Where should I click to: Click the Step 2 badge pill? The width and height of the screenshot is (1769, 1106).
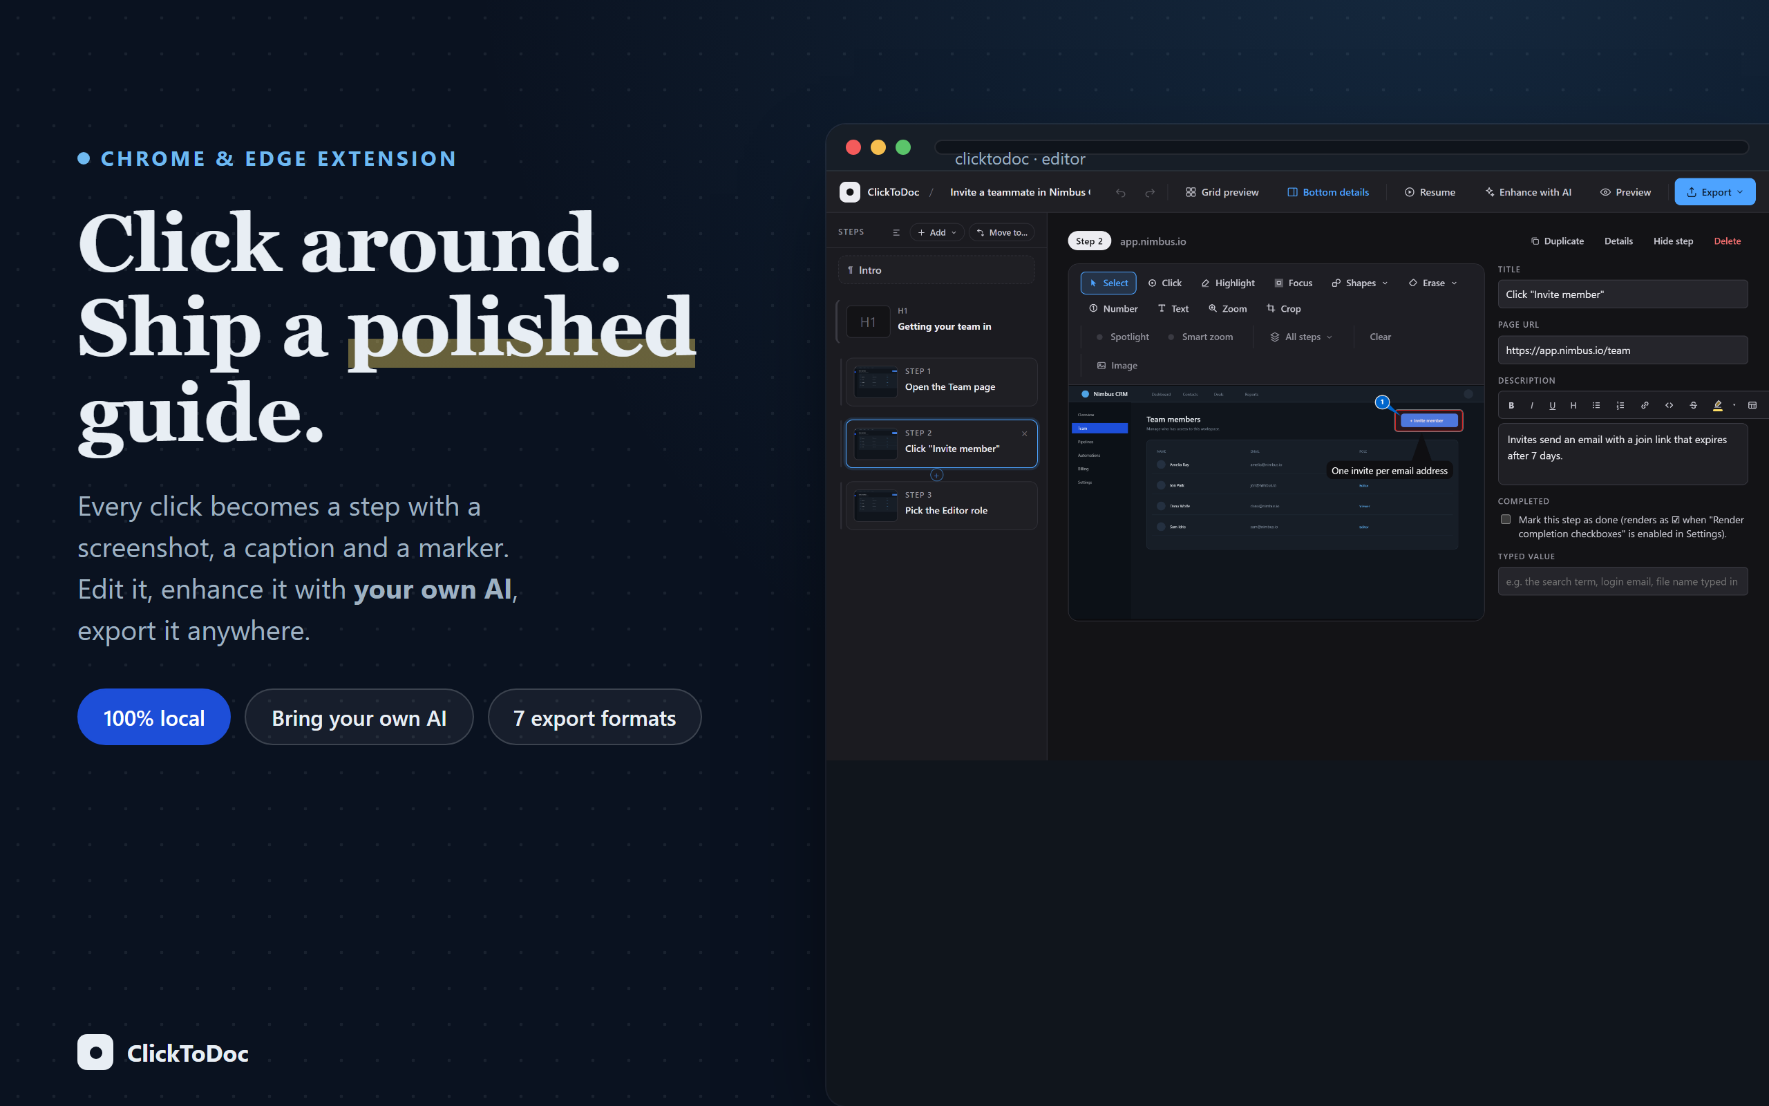pos(1089,241)
